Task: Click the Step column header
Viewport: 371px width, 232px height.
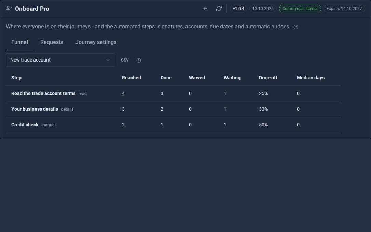Action: point(16,78)
